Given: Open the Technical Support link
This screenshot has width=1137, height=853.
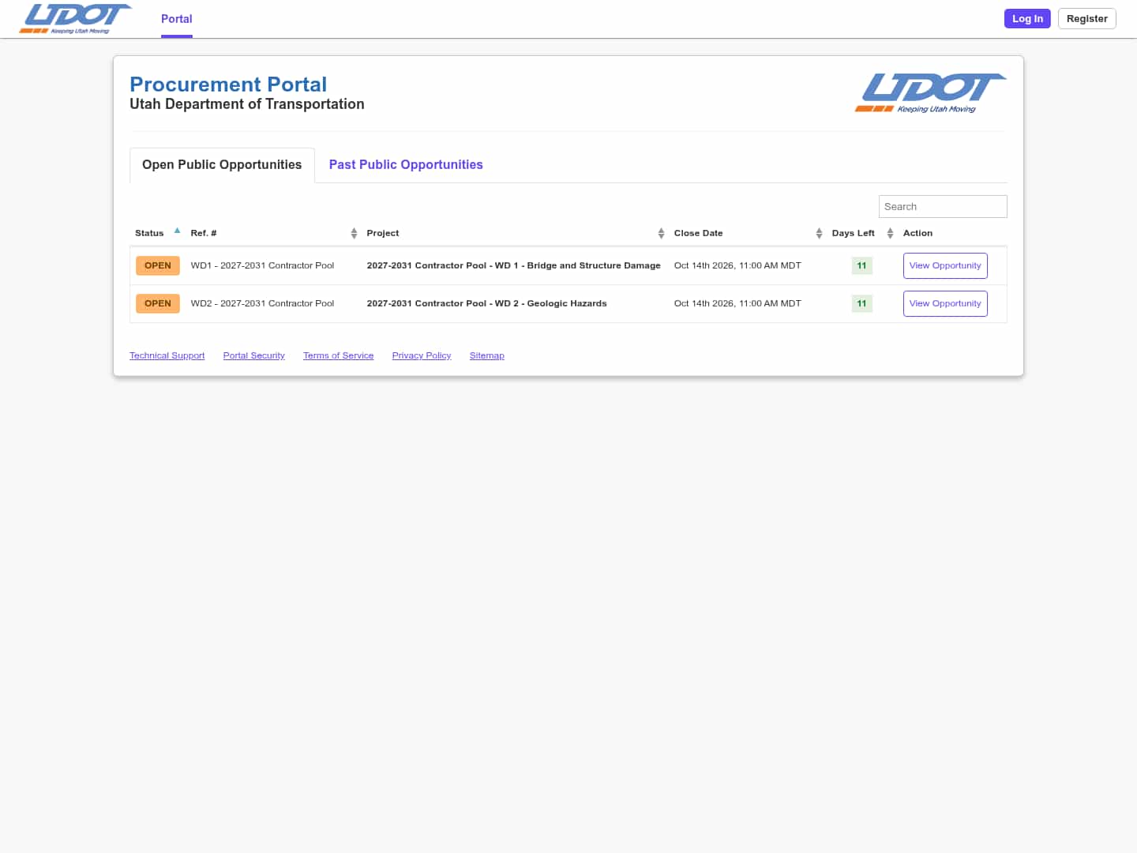Looking at the screenshot, I should pos(167,355).
